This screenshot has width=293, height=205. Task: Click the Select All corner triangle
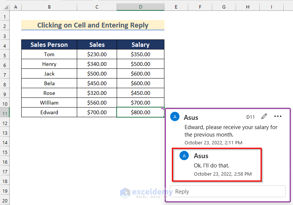(x=6, y=7)
